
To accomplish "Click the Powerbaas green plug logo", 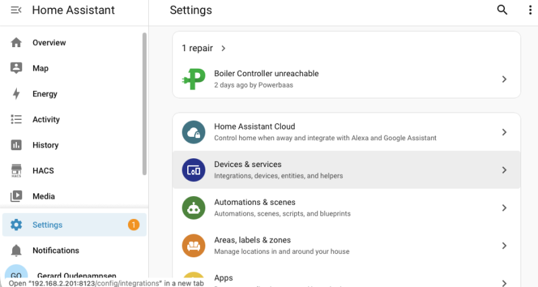I will coord(193,79).
